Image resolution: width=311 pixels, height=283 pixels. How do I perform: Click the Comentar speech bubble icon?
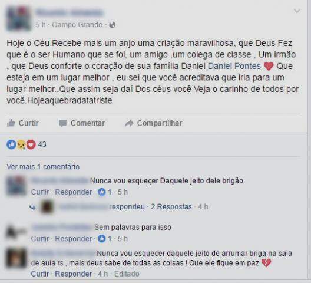tap(62, 123)
